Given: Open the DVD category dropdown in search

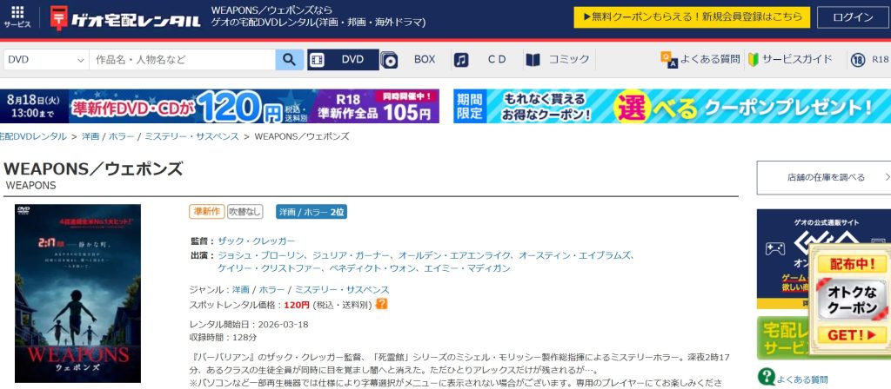Looking at the screenshot, I should [x=46, y=60].
